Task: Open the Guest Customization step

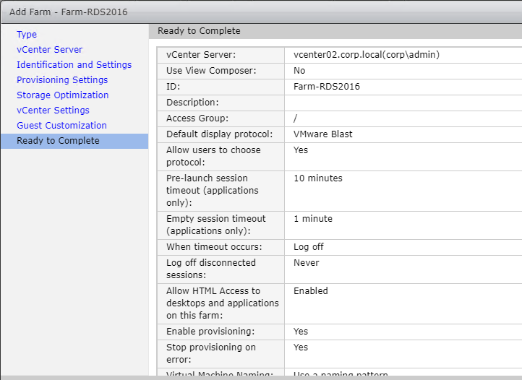Action: click(x=61, y=126)
